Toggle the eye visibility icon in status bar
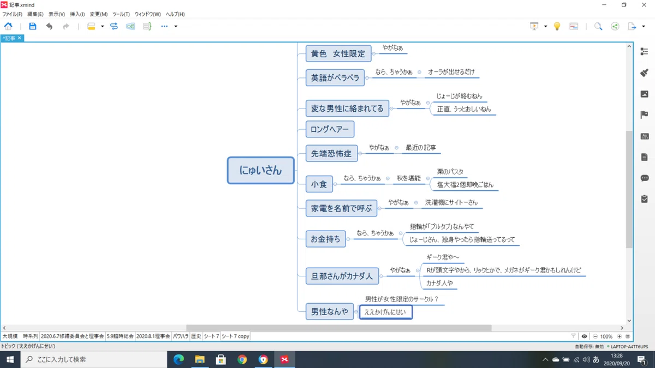The width and height of the screenshot is (655, 368). point(585,336)
